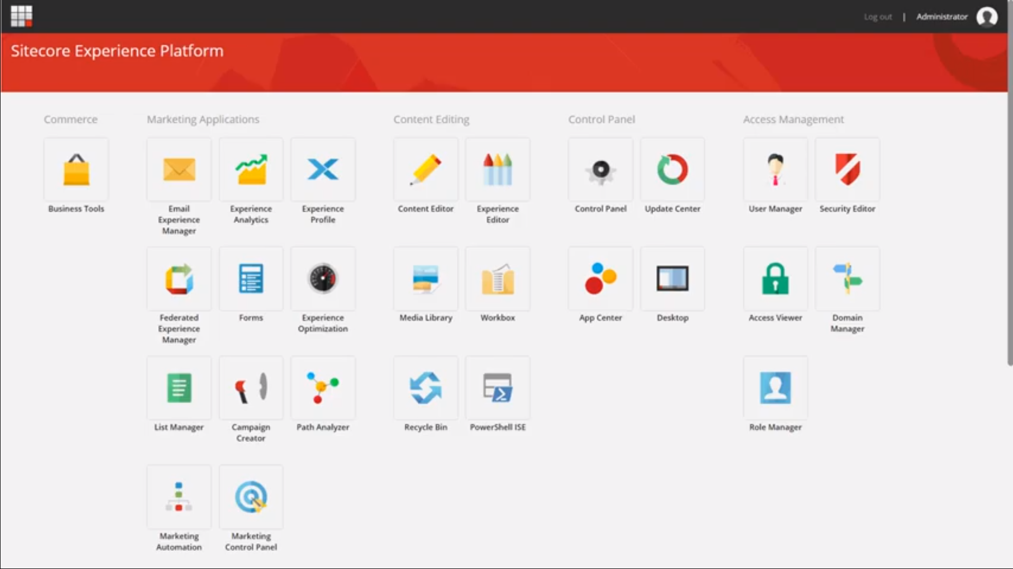Open Business Tools under Commerce
The height and width of the screenshot is (569, 1013).
tap(75, 170)
